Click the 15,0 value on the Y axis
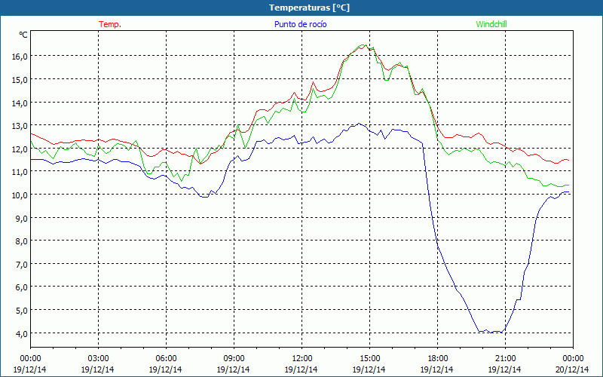Viewport: 603px width, 377px height. pos(20,79)
